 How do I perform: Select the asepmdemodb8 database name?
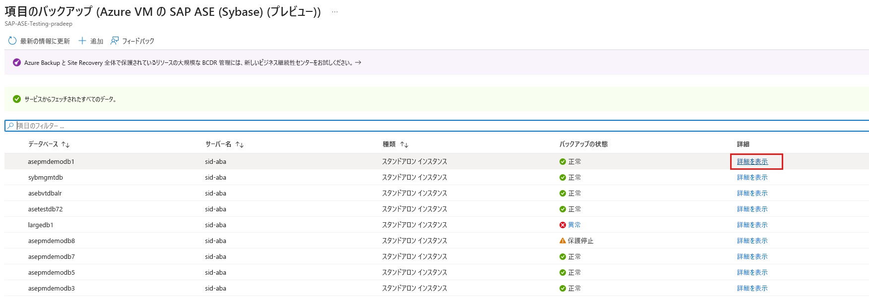tap(52, 241)
